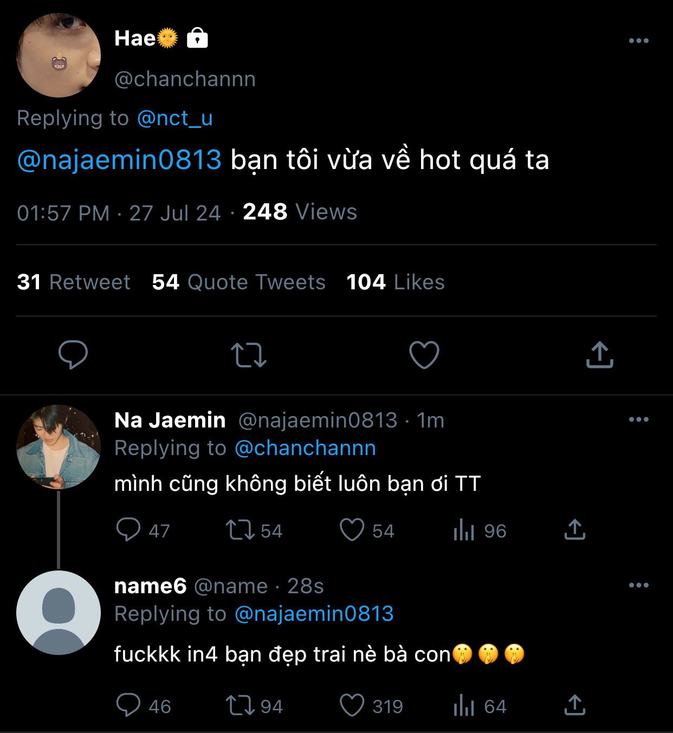
Task: Retweet Na Jaemin's reply
Action: (x=240, y=530)
